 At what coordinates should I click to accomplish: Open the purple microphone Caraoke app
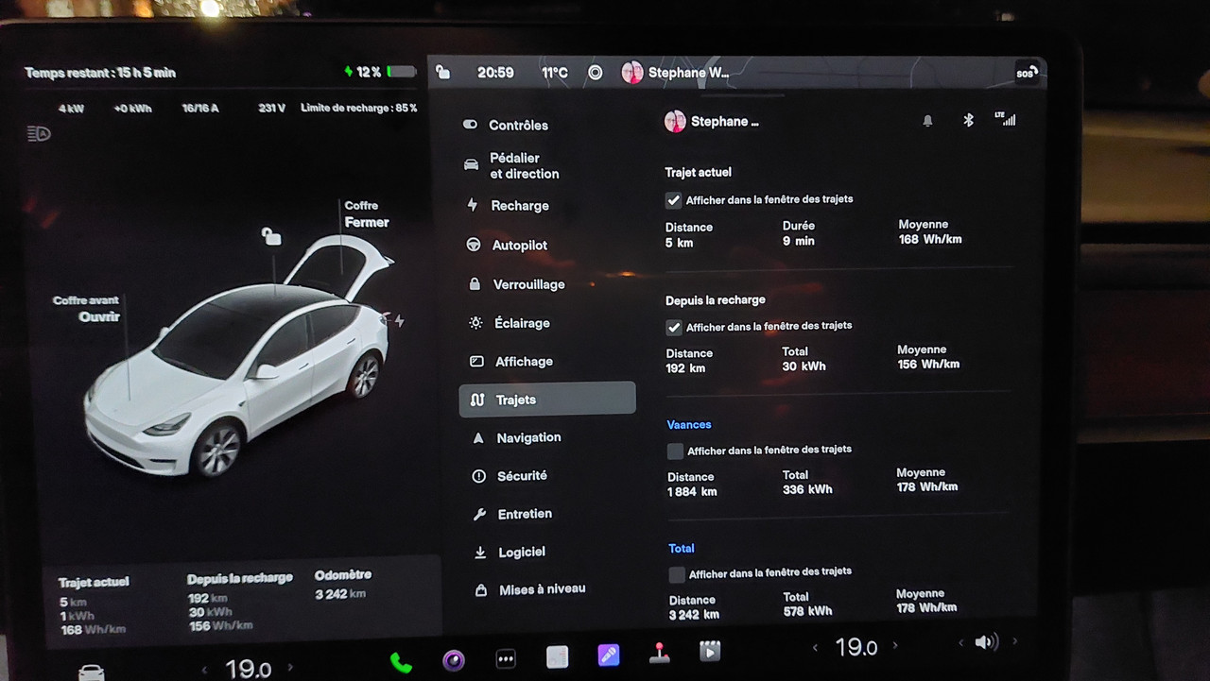[x=609, y=655]
